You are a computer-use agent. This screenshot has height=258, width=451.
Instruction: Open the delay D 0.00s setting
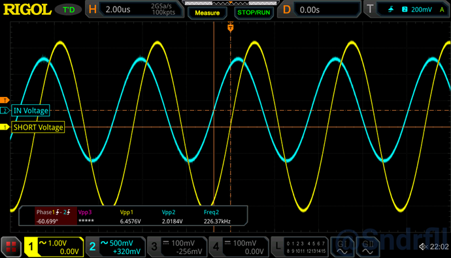(x=319, y=10)
